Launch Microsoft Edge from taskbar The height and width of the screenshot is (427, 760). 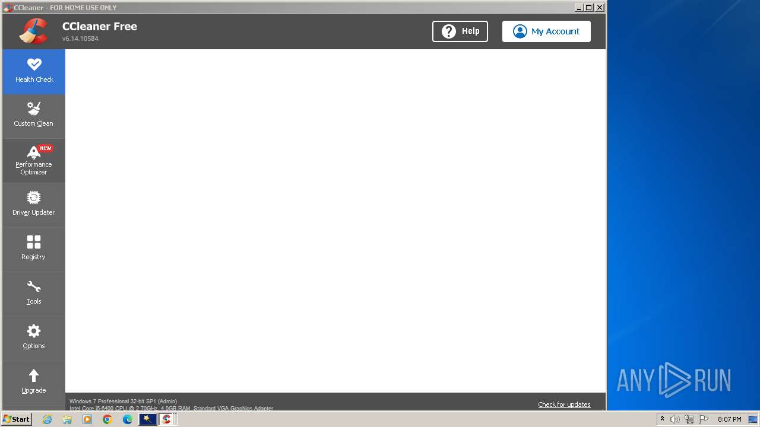(x=128, y=419)
